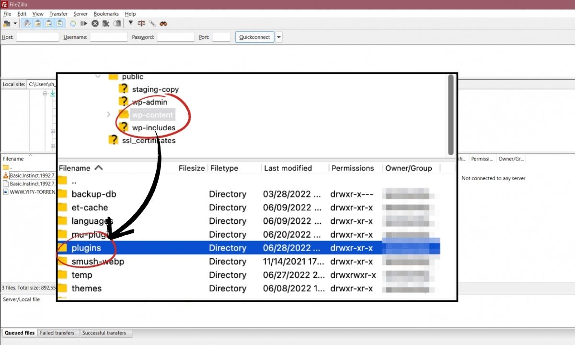Search for remote files with binoculars icon
575x345 pixels.
coord(163,23)
